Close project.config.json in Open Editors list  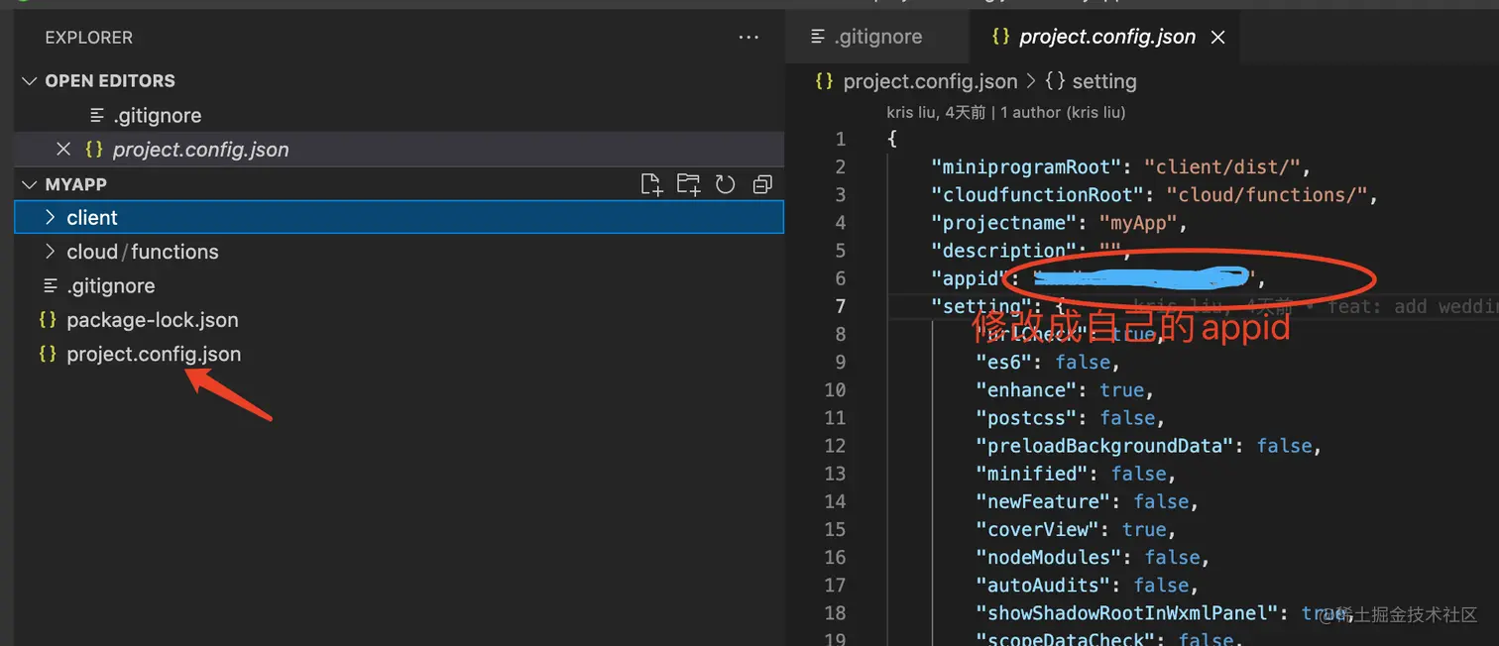[x=63, y=150]
